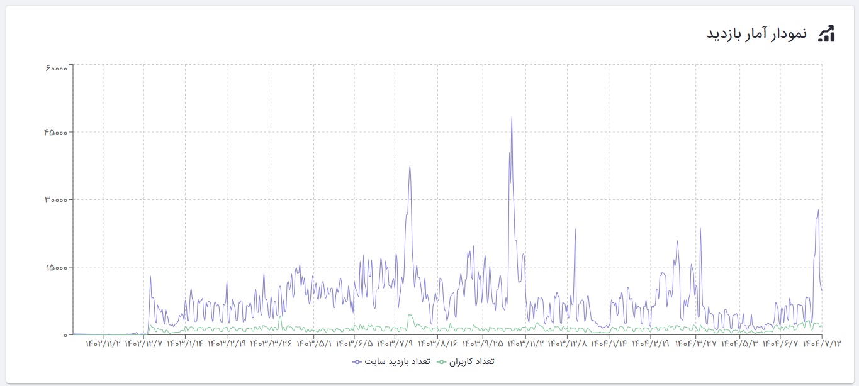Click the narrow purple spike near 1403/12/8

click(575, 229)
